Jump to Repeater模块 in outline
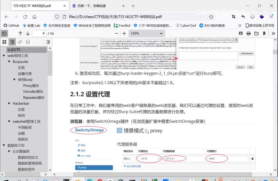The image size is (278, 181). click(x=34, y=98)
